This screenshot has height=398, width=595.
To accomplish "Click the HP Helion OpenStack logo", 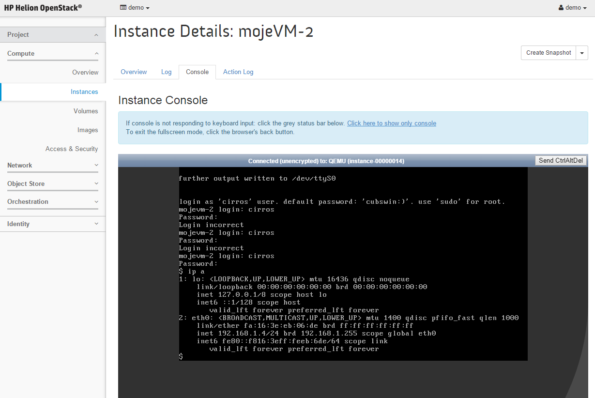I will coord(43,8).
